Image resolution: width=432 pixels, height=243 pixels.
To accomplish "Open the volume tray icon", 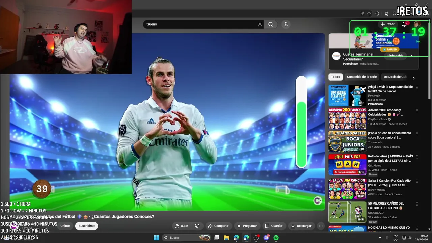I will coord(409,238).
